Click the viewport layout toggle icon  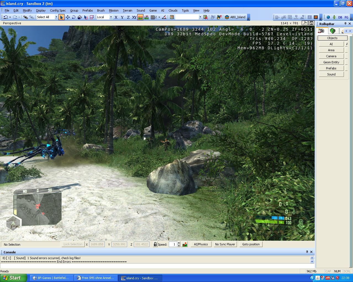pyautogui.click(x=305, y=23)
